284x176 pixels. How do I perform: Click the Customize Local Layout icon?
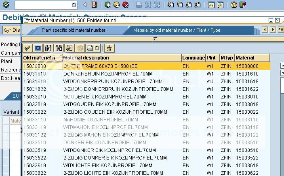click(242, 5)
